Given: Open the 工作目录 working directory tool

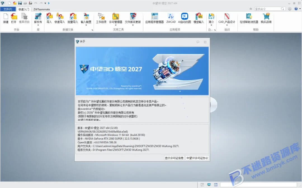Looking at the screenshot, I should [101, 16].
